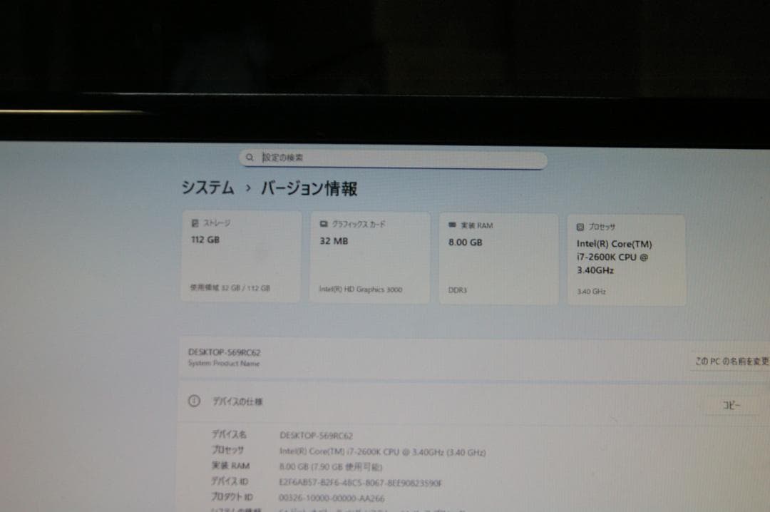Click the ストレージ storage icon
This screenshot has height=512, width=770.
(195, 222)
